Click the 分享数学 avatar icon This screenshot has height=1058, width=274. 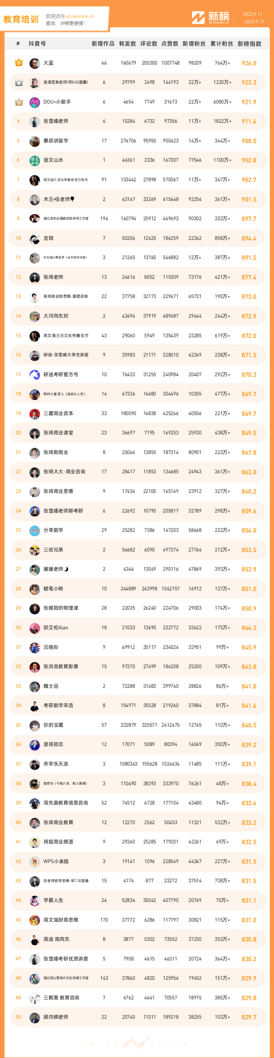click(35, 530)
